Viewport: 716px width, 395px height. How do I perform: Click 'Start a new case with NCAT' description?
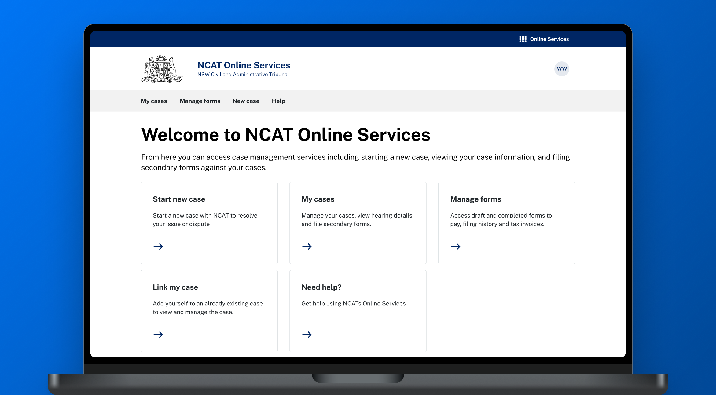point(205,220)
